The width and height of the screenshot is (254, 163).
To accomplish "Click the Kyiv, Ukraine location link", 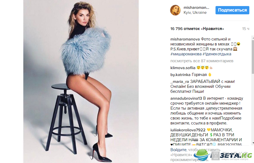I will (195, 12).
